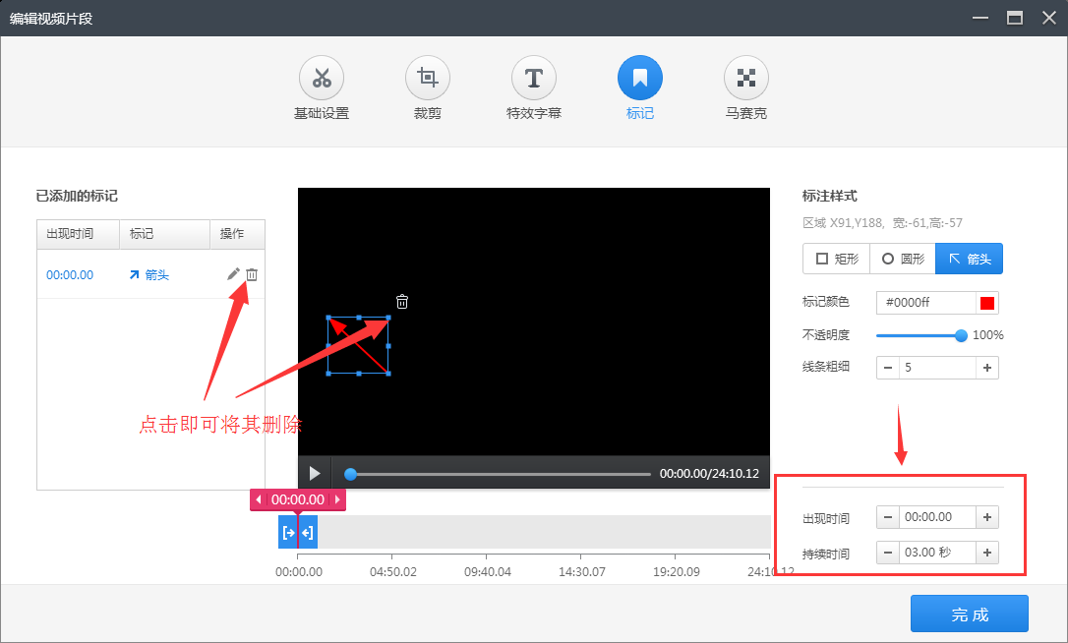
Task: Select the 圆形 circle annotation shape
Action: coord(901,259)
